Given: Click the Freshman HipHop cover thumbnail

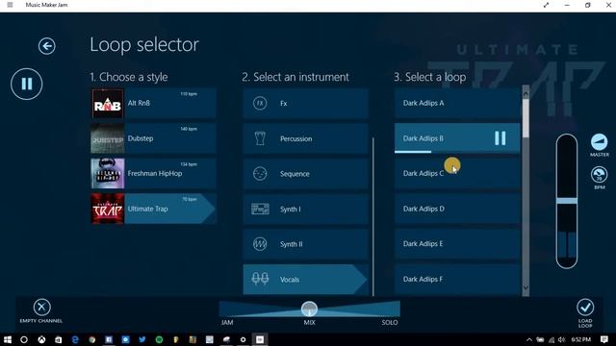Looking at the screenshot, I should [x=108, y=173].
